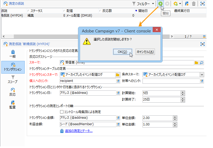This screenshot has width=213, height=148.
Task: Click E メール配信 (DM18) cell
Action: pyautogui.click(x=78, y=16)
